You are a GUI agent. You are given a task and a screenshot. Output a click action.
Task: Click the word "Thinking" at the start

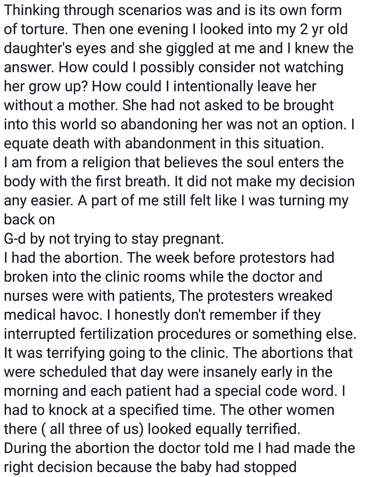32,11
